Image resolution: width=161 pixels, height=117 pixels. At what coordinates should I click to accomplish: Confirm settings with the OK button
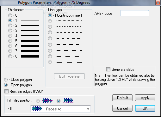click(x=145, y=109)
